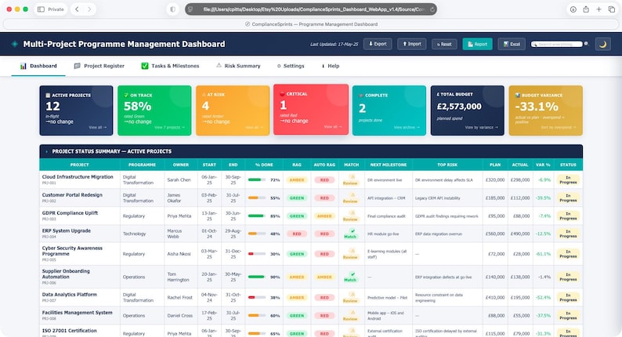Click View all on Critical card
The height and width of the screenshot is (337, 622).
pos(333,127)
